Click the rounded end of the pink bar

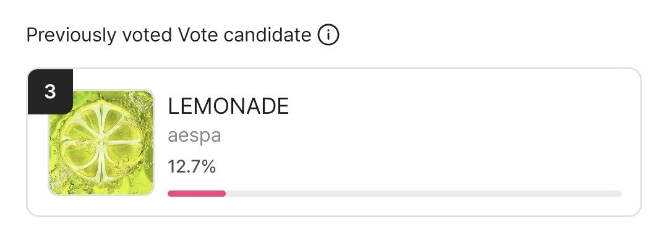[x=223, y=194]
